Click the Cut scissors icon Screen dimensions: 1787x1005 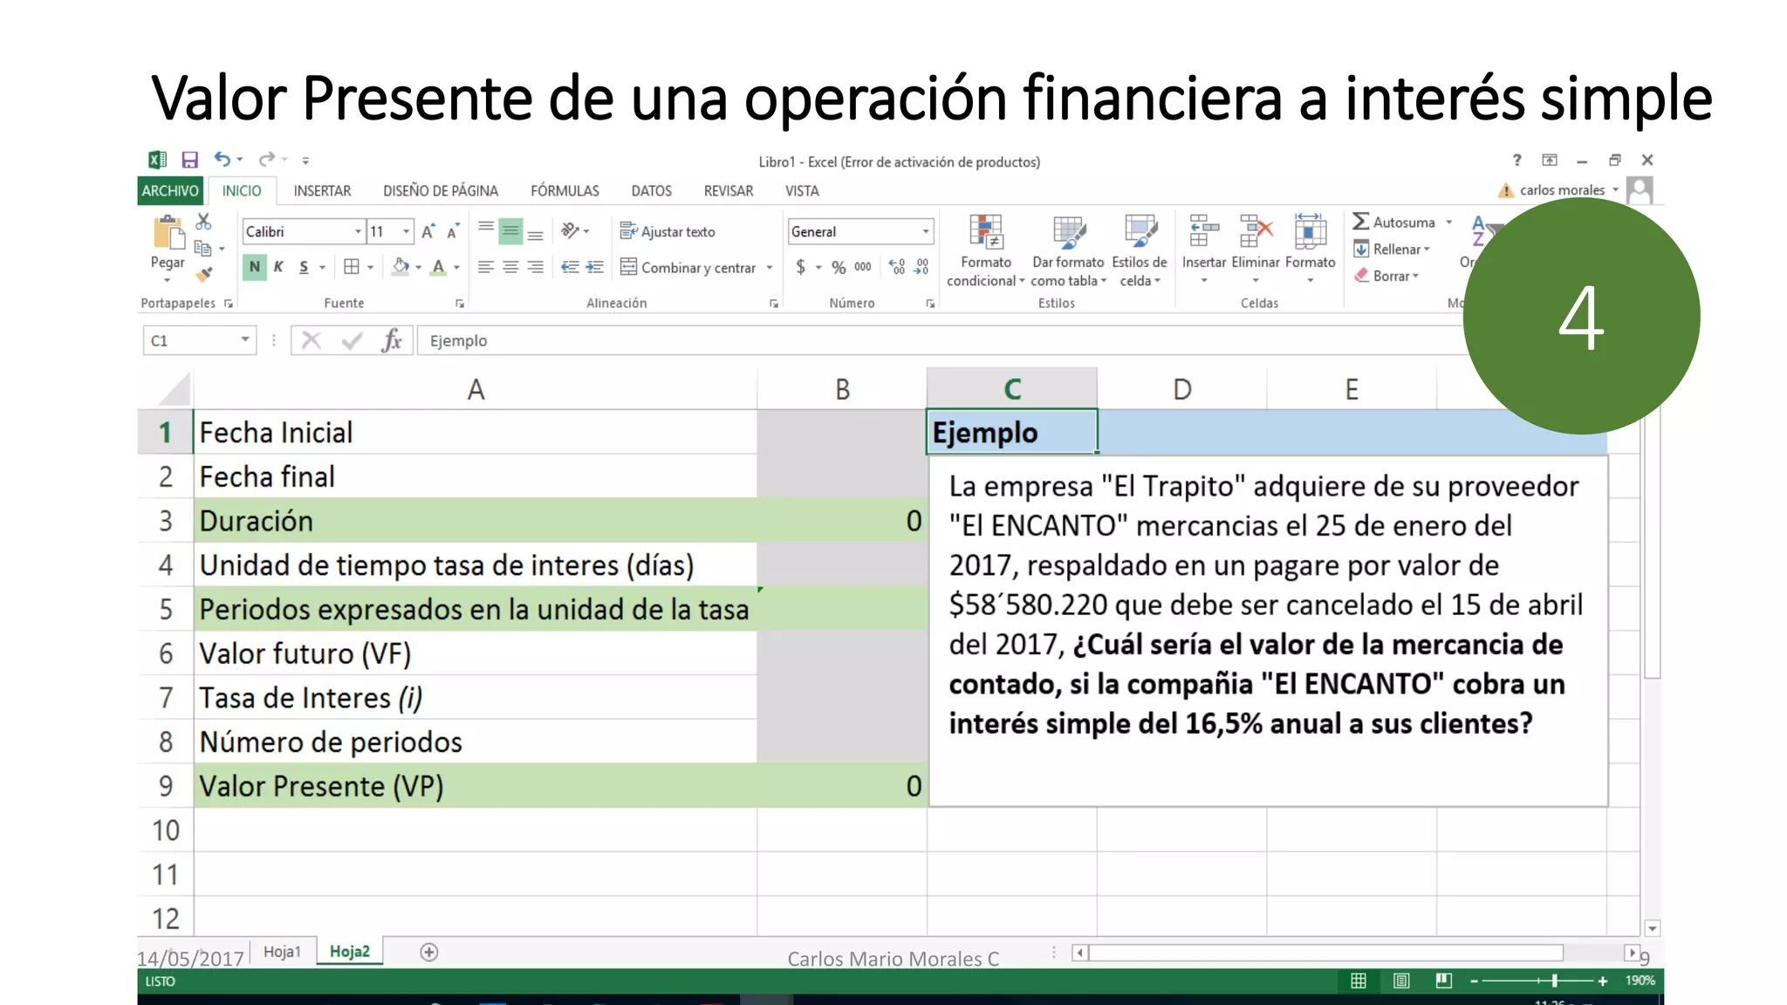point(203,222)
